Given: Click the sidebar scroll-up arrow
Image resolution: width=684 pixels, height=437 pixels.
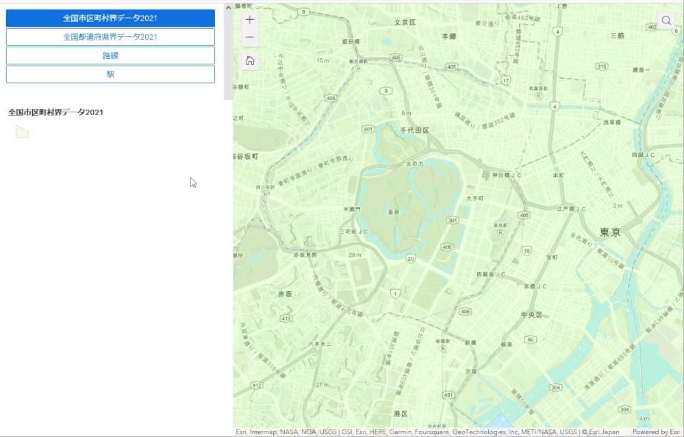Looking at the screenshot, I should 228,8.
